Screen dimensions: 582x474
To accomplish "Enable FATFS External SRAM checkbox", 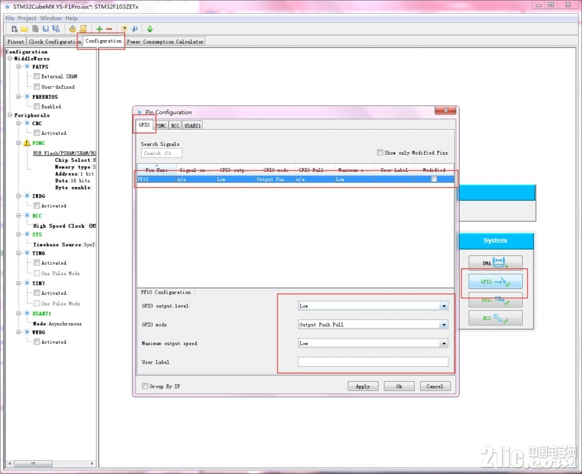I will [37, 76].
